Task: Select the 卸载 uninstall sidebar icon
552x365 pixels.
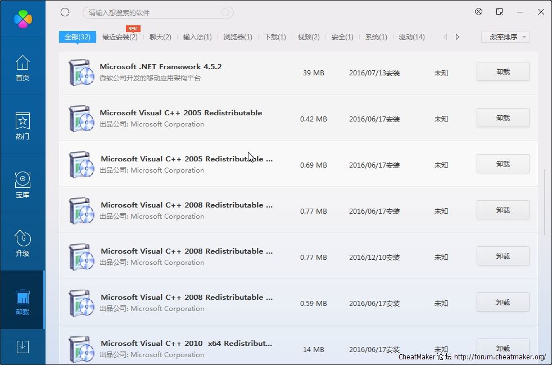Action: [22, 302]
